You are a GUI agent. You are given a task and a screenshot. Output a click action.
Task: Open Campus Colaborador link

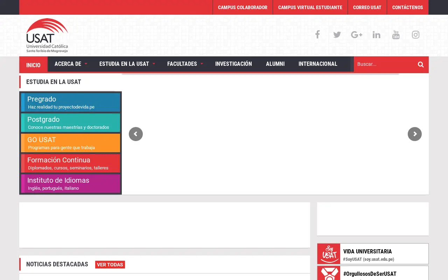(x=243, y=7)
